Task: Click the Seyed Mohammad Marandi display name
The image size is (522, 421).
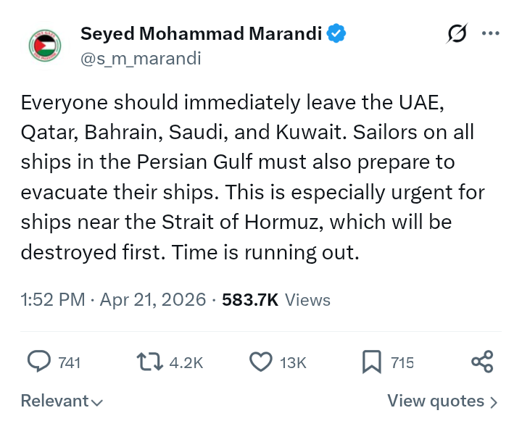Action: [x=202, y=33]
